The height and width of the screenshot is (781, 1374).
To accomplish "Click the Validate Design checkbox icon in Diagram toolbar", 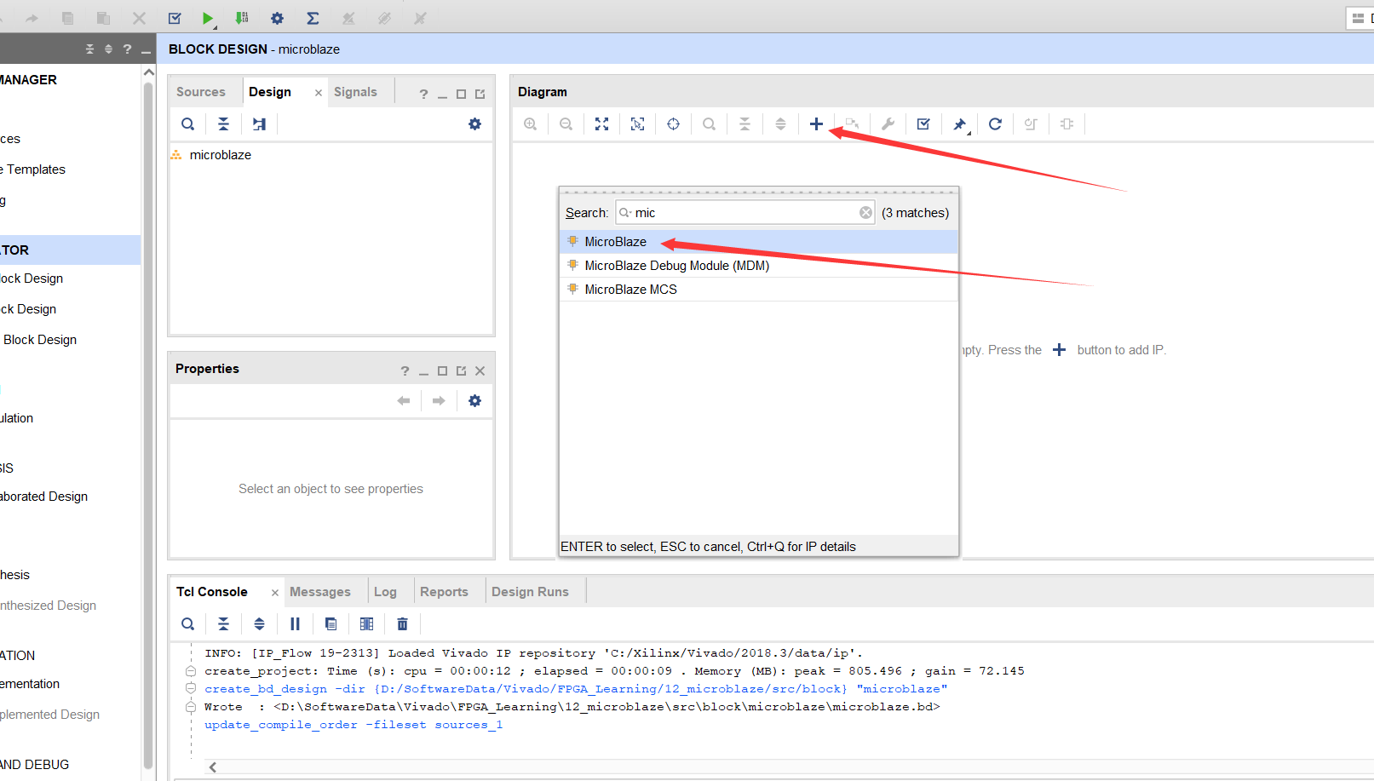I will pos(923,124).
